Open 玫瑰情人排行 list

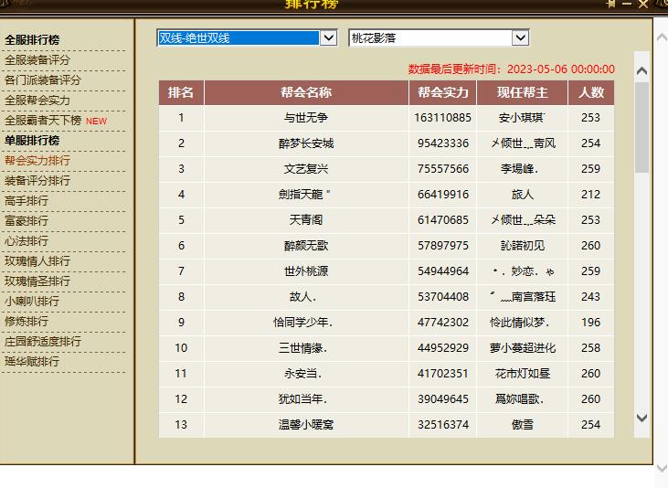(37, 260)
